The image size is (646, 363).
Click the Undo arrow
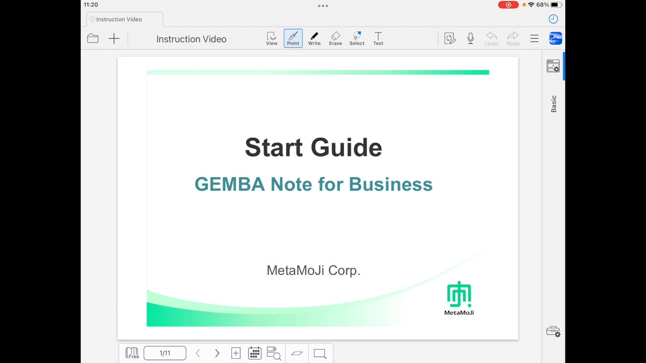click(492, 39)
